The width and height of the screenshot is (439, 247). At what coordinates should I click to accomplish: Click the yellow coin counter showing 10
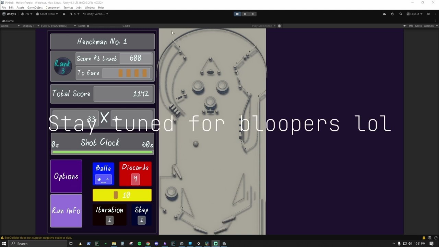pyautogui.click(x=122, y=195)
